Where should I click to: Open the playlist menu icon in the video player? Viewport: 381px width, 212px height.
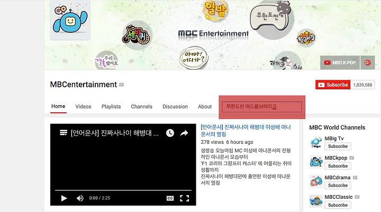pyautogui.click(x=63, y=133)
